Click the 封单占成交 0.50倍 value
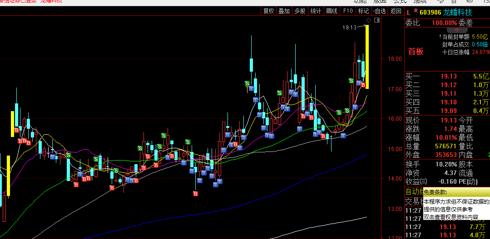This screenshot has width=490, height=239. [480, 44]
